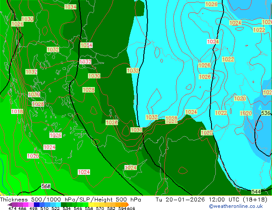The height and width of the screenshot is (210, 272).
Task: Click the legend value 486
Action: (22, 208)
